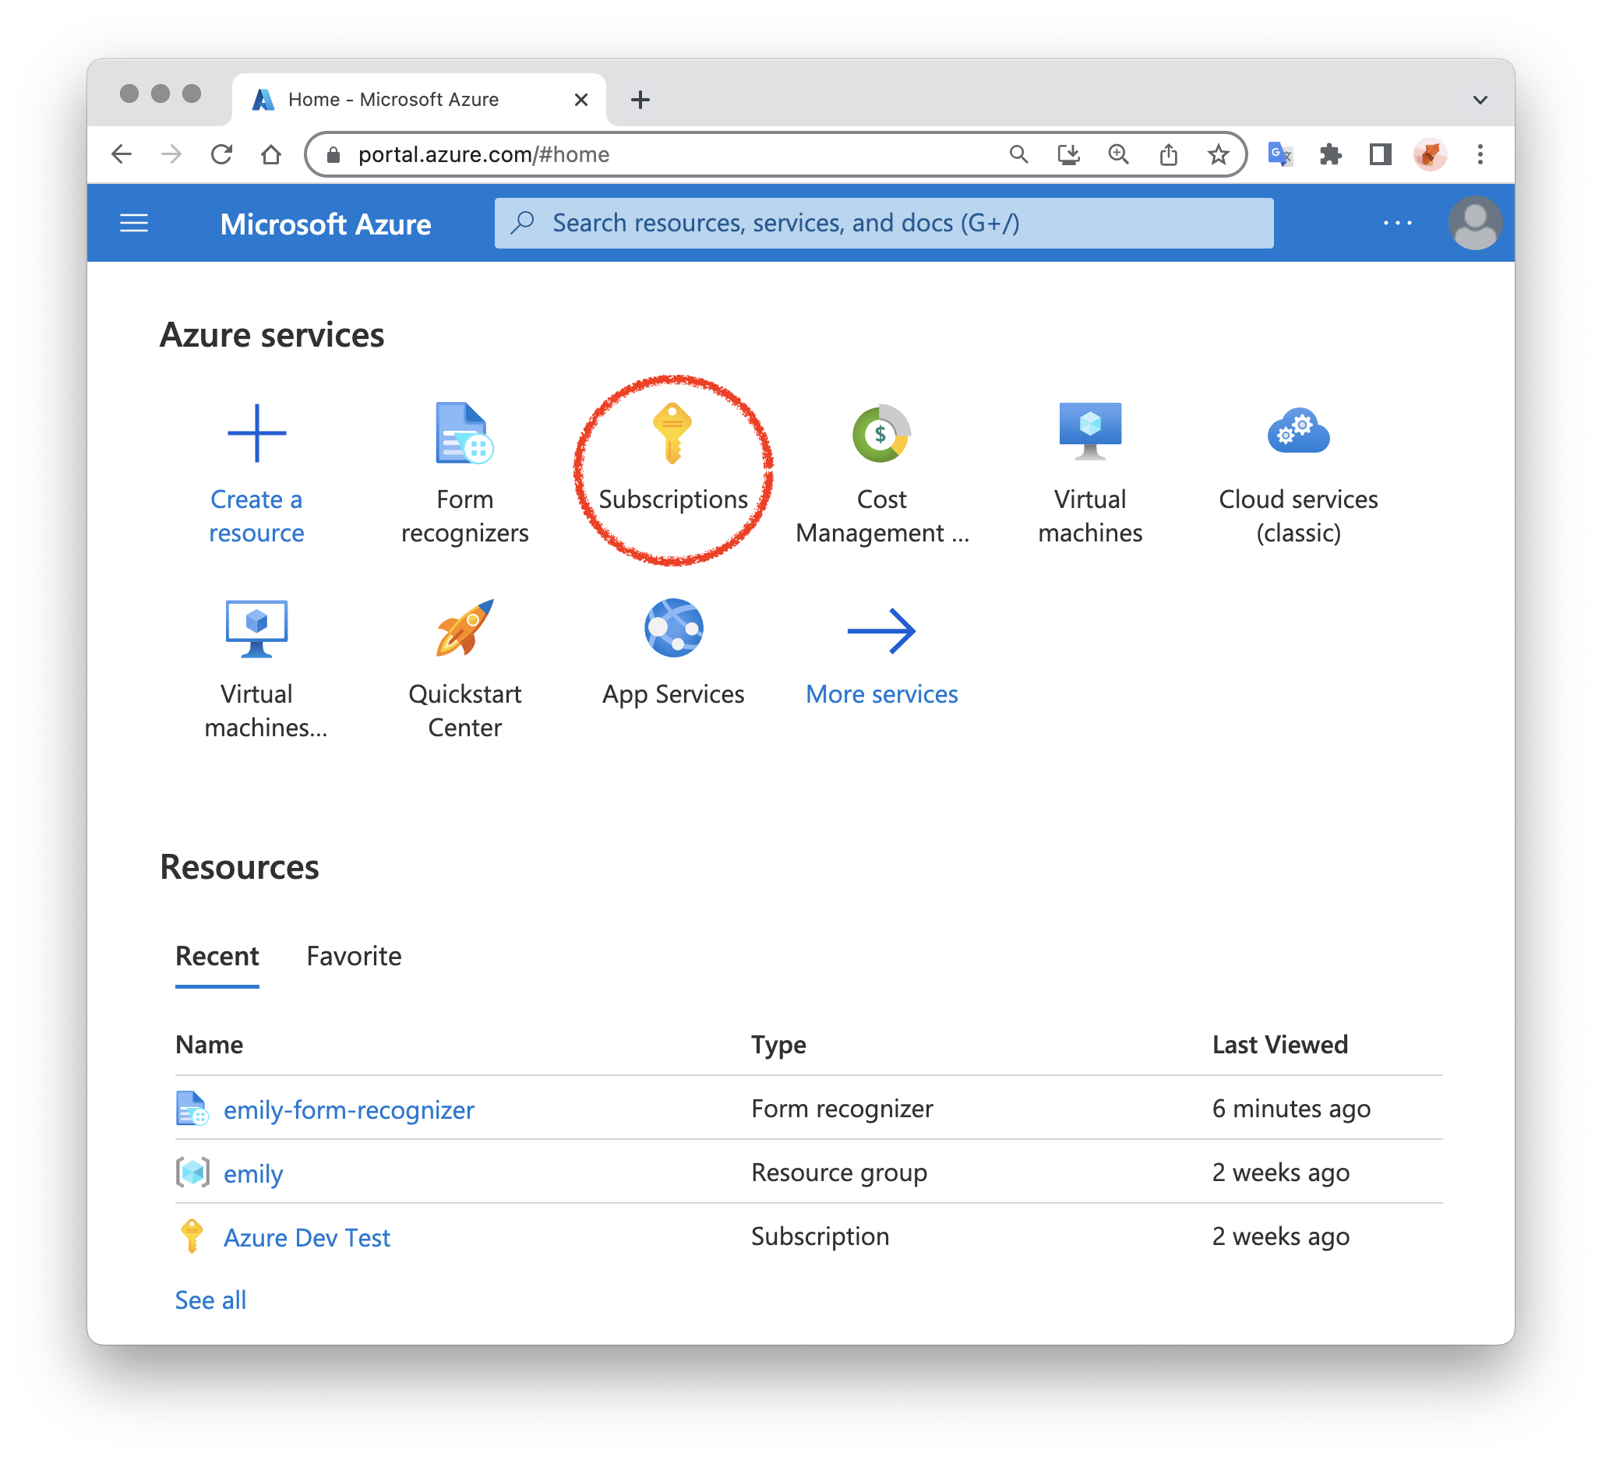Expand the header ellipsis overflow menu
Viewport: 1602px width, 1460px height.
click(1397, 224)
